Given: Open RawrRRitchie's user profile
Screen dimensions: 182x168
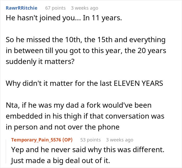Looking at the screenshot, I should pyautogui.click(x=22, y=8).
